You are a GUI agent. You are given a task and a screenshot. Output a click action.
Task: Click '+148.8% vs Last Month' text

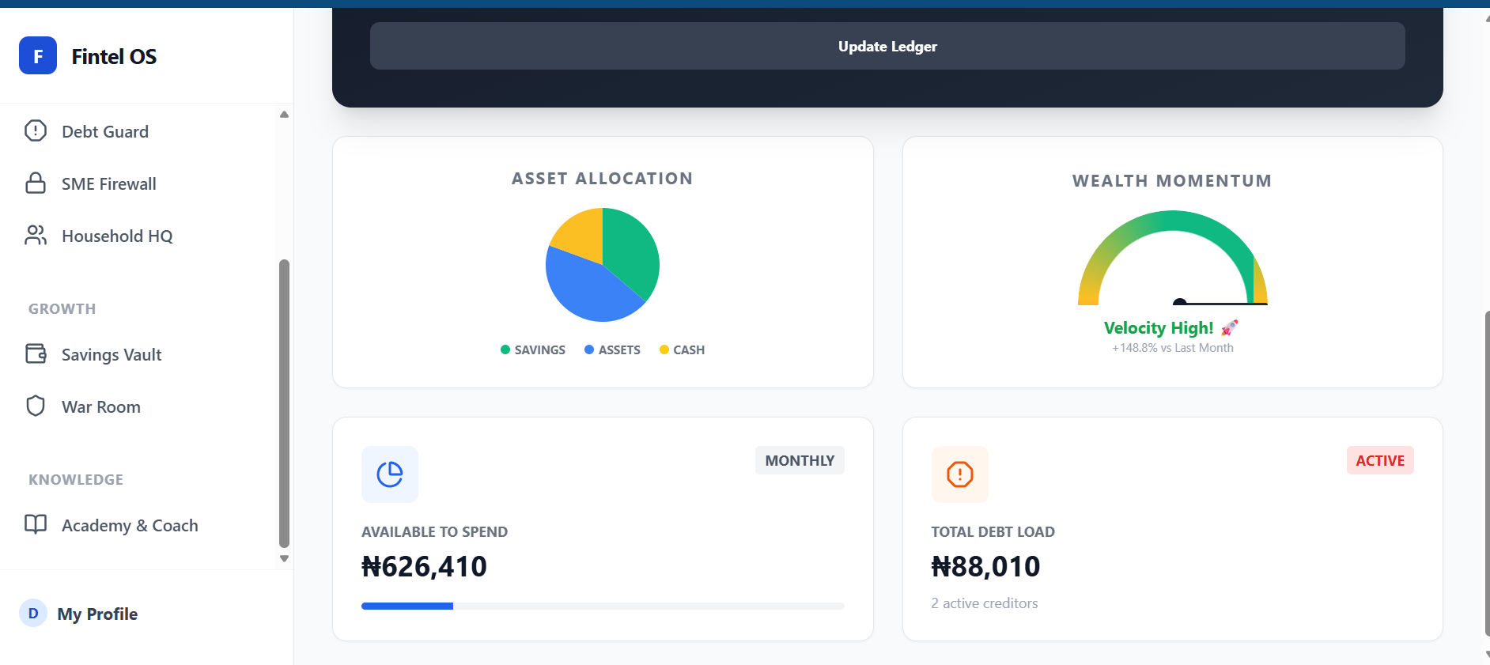tap(1173, 348)
